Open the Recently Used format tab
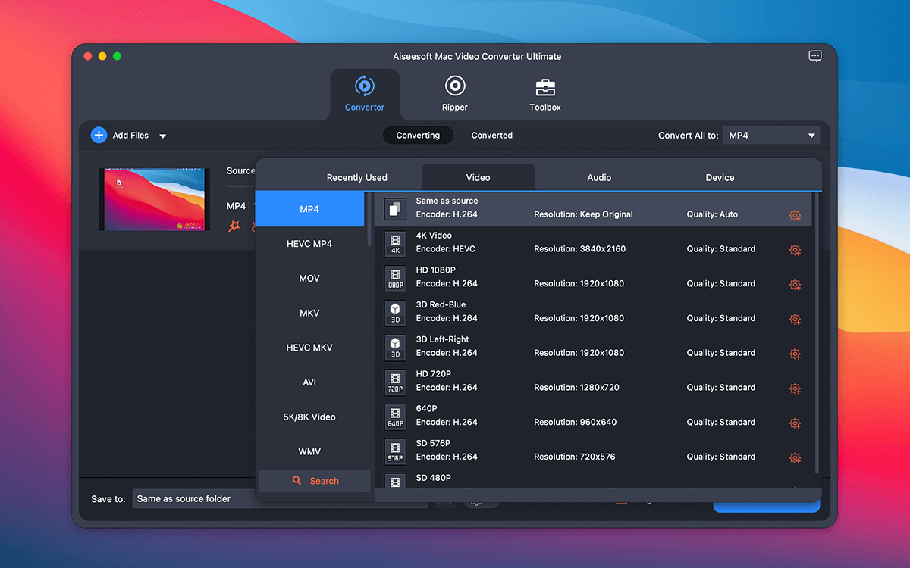The height and width of the screenshot is (568, 910). click(357, 178)
